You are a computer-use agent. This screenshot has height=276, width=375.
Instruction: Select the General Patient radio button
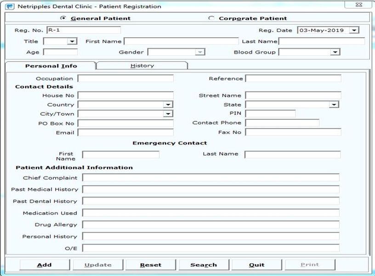(x=63, y=18)
